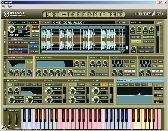Adjust the Delay OUT level slider
The image size is (168, 131).
click(x=111, y=96)
